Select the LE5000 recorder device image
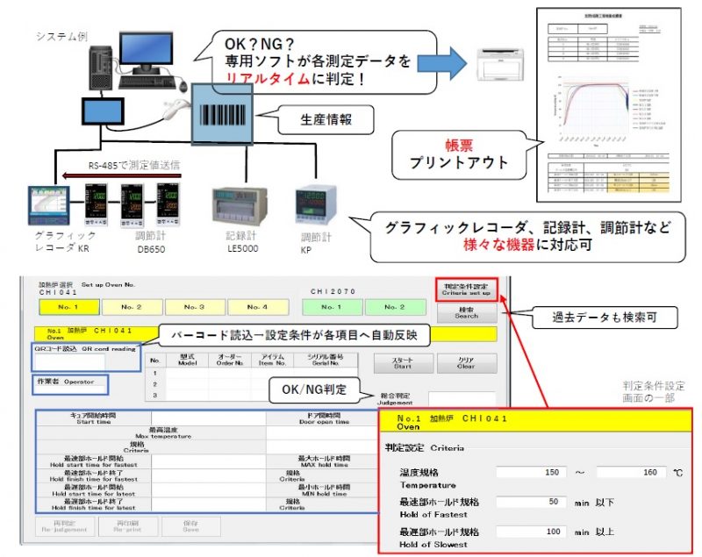Screen dimensions: 702x557 (233, 205)
